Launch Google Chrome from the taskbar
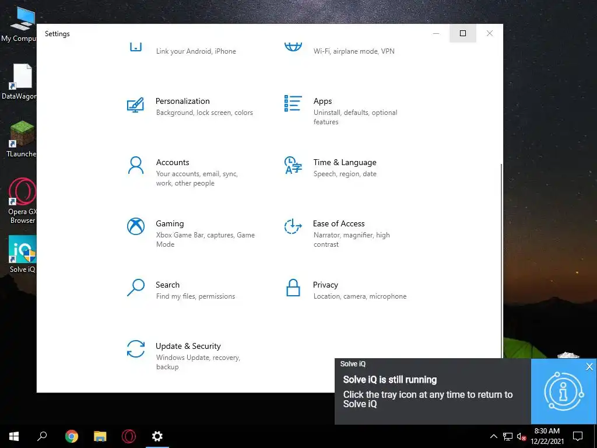Image resolution: width=597 pixels, height=448 pixels. [71, 436]
